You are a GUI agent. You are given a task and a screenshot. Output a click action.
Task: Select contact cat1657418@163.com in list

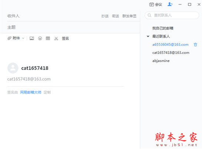171,53
